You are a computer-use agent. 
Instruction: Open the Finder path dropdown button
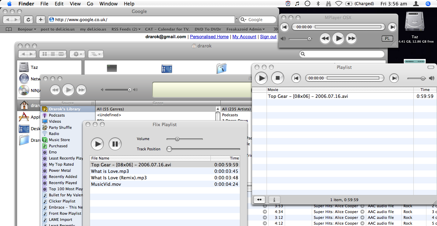pos(96,54)
